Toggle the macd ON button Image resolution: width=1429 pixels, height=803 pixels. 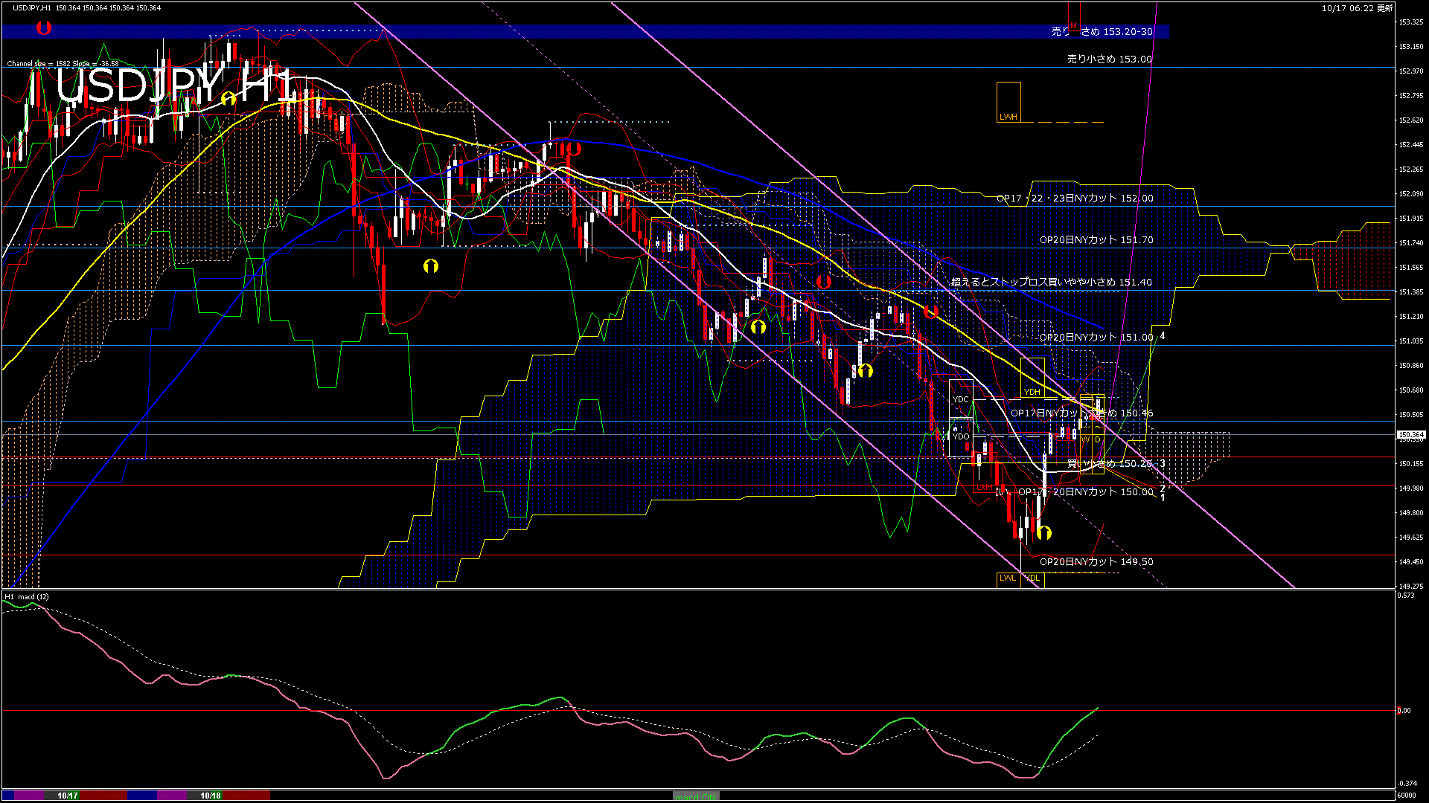pos(696,796)
